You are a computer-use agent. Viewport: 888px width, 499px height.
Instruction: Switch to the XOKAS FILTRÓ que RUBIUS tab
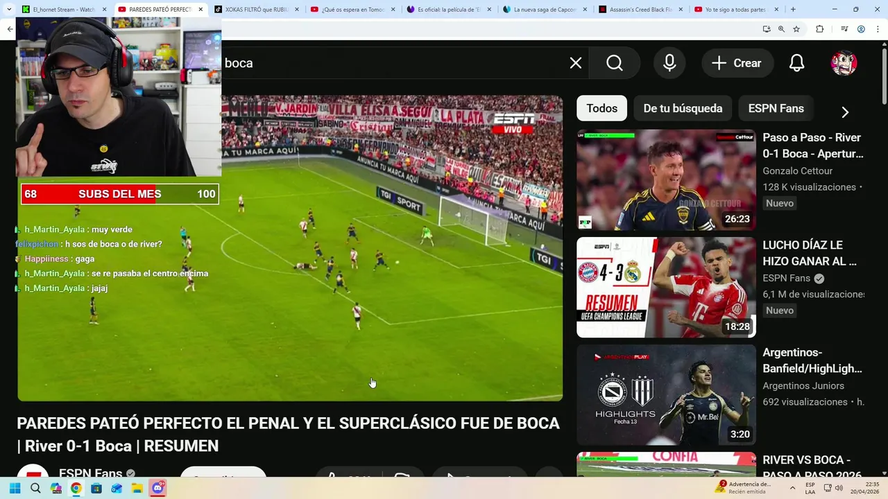coord(257,10)
